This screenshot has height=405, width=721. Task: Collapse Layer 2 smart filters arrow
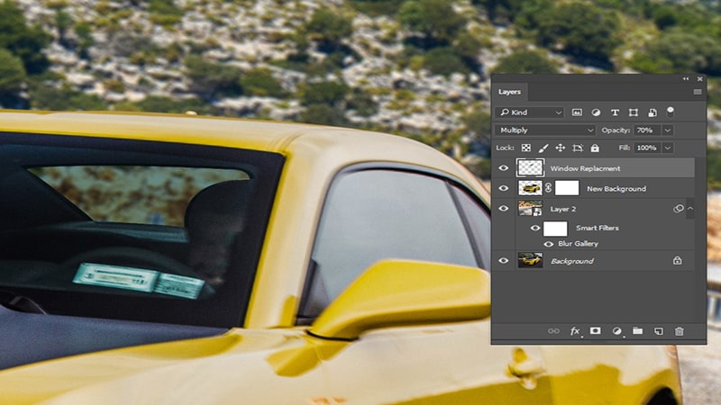(x=690, y=209)
